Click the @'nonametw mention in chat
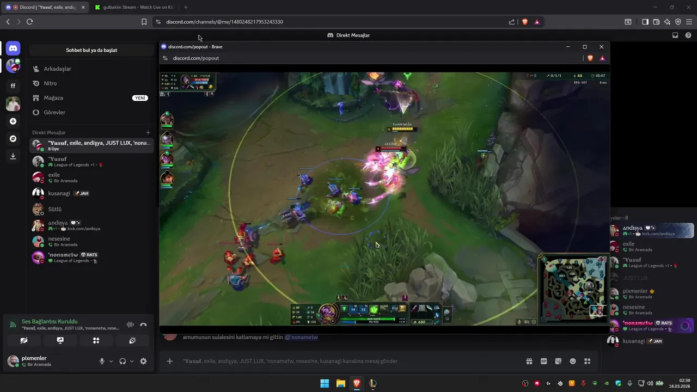Viewport: 697px width, 392px height. (301, 337)
